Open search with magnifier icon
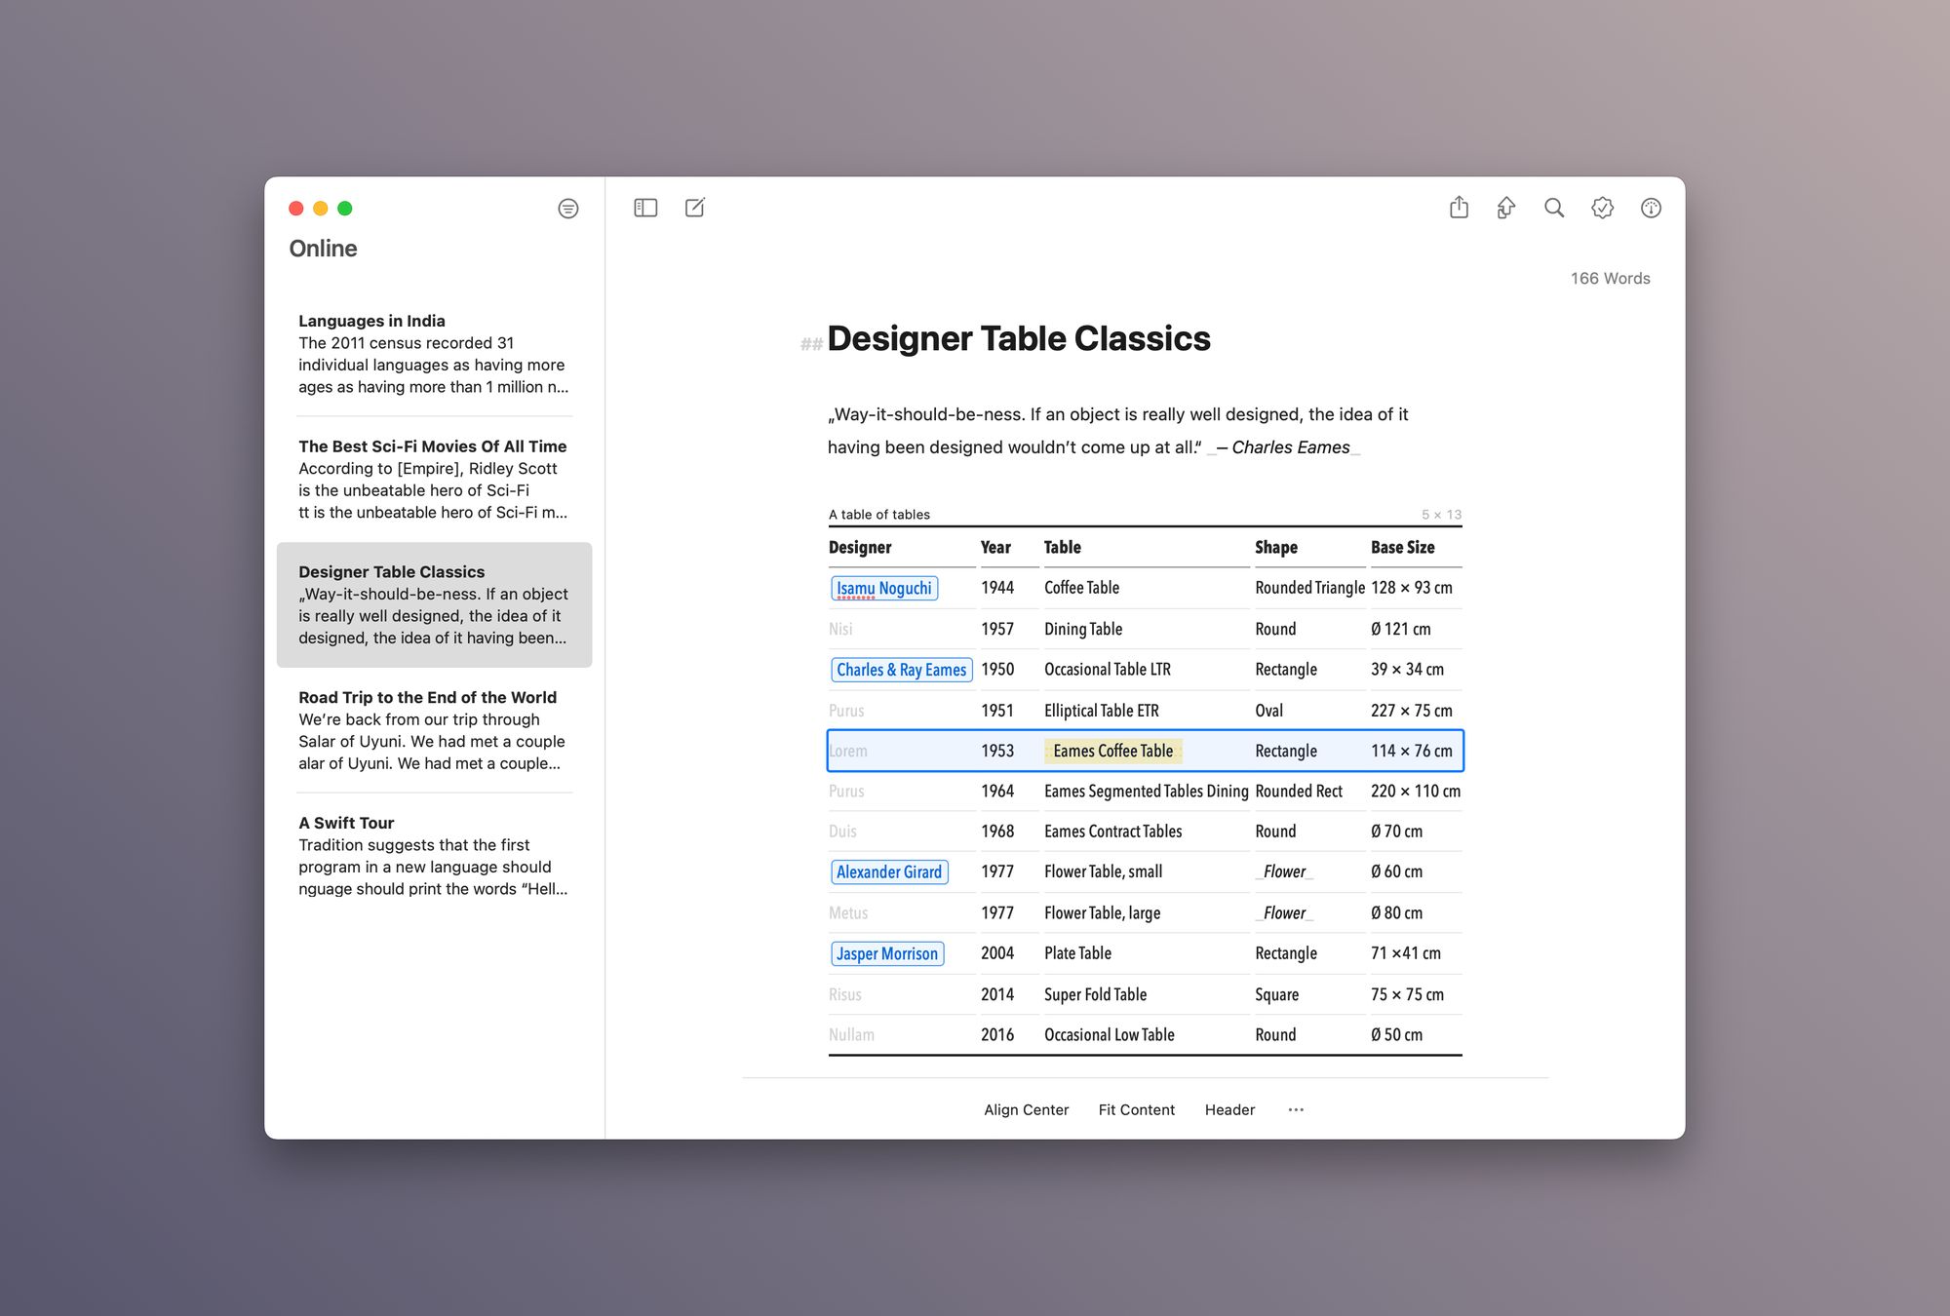Viewport: 1950px width, 1316px height. [x=1554, y=208]
